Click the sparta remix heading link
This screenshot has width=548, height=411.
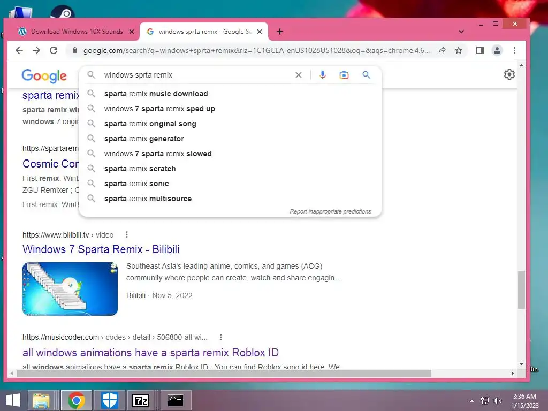pos(51,95)
